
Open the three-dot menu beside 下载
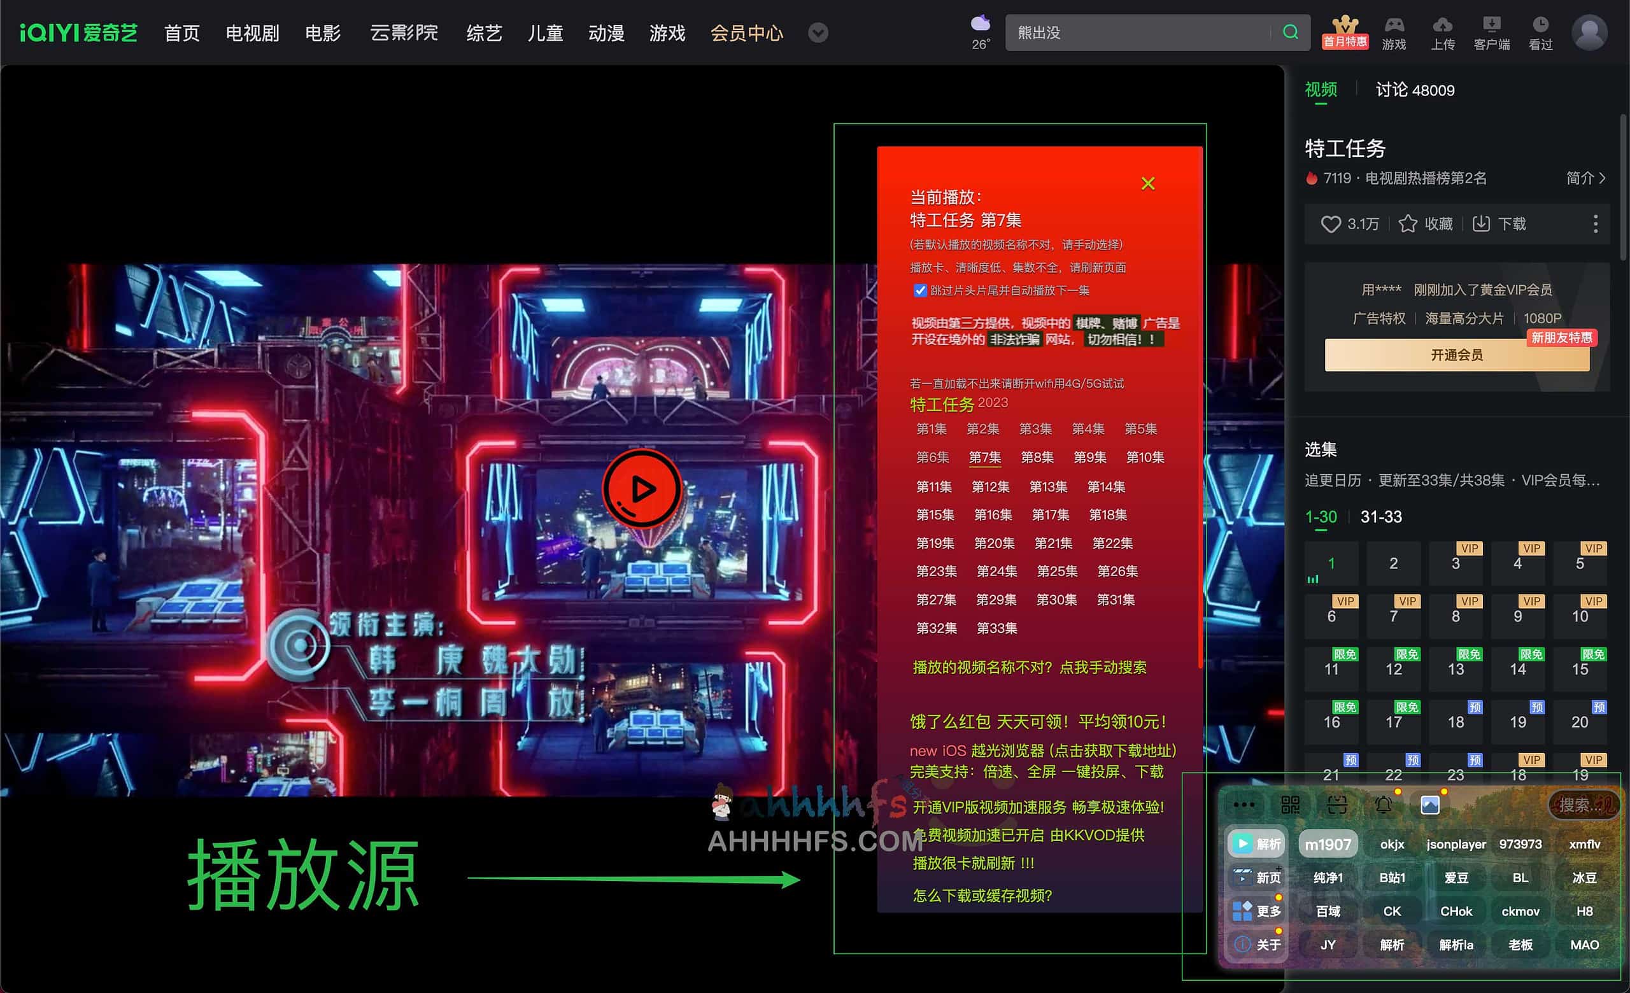point(1598,224)
